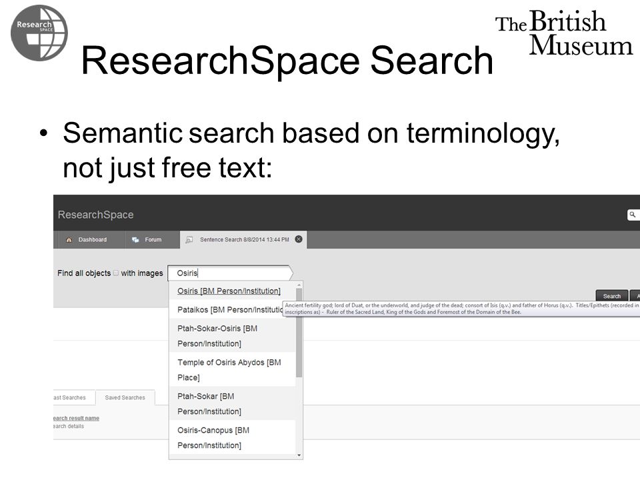Click the Osiris description tooltip text

[461, 309]
